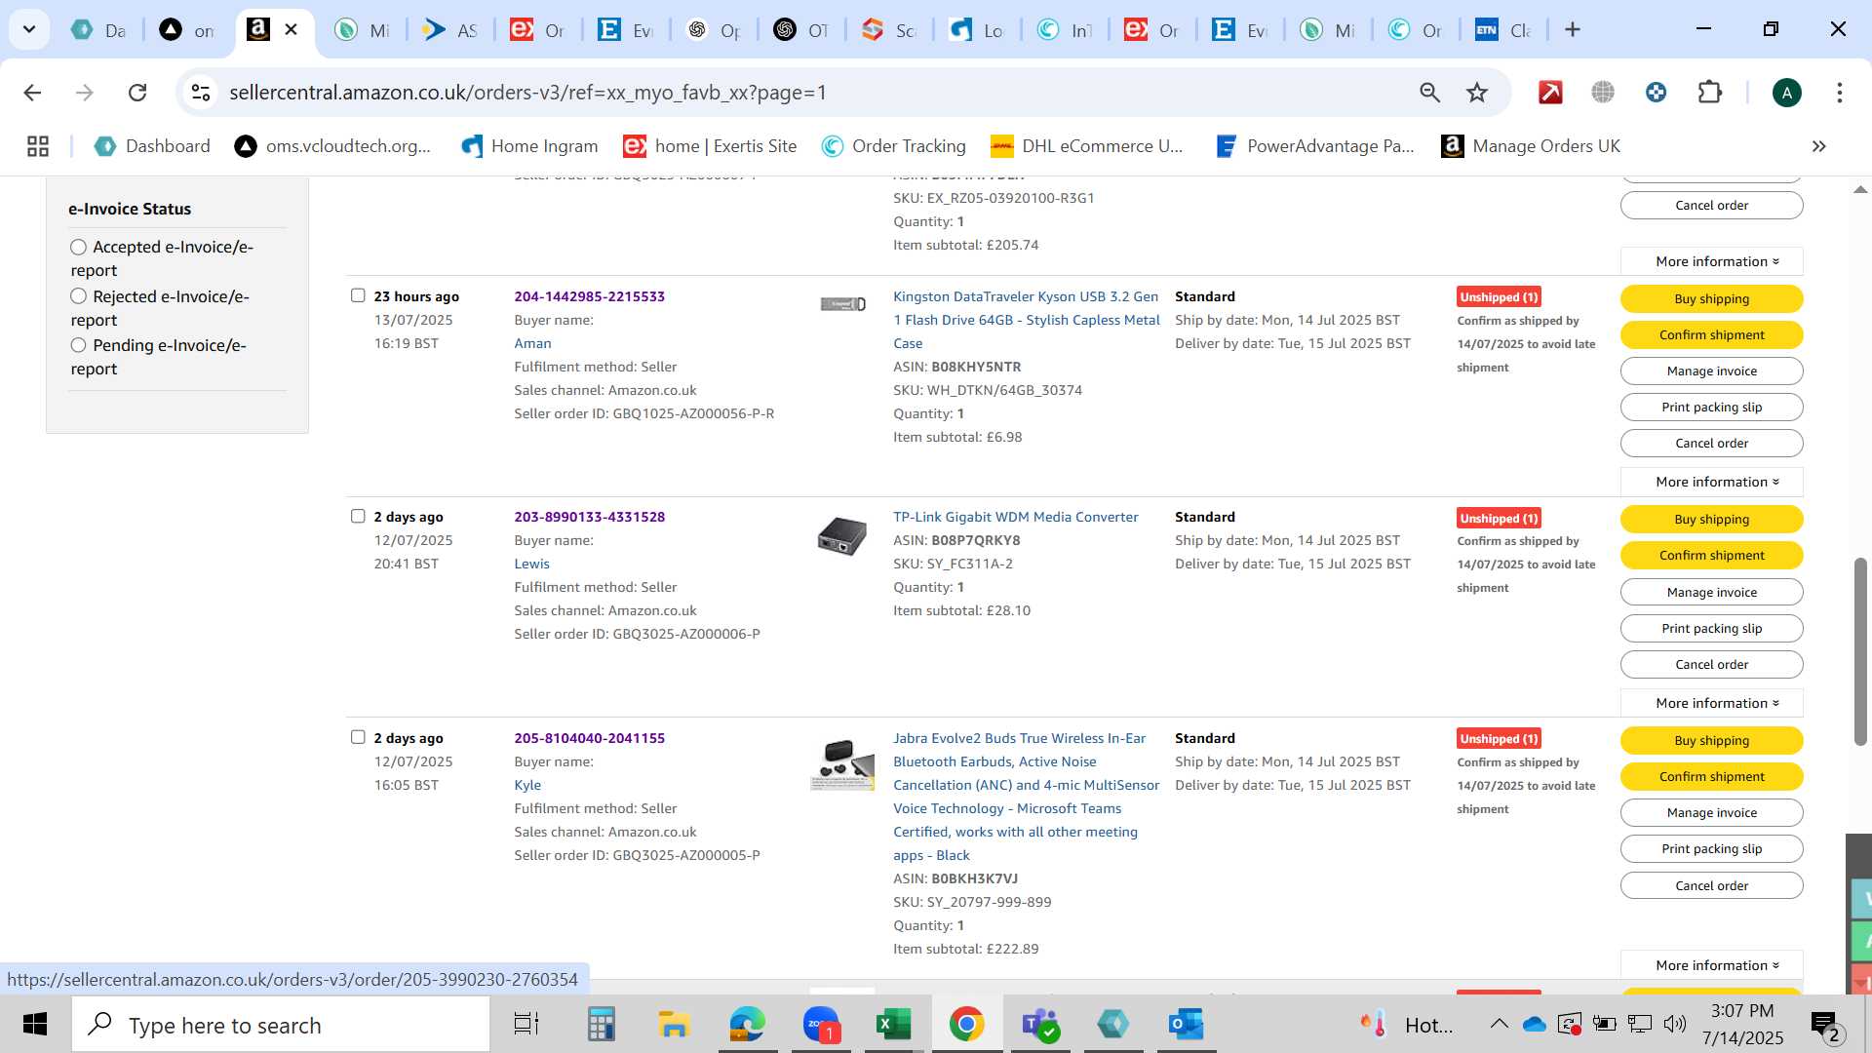Open Excel from taskbar
This screenshot has height=1053, width=1872.
coord(893,1025)
